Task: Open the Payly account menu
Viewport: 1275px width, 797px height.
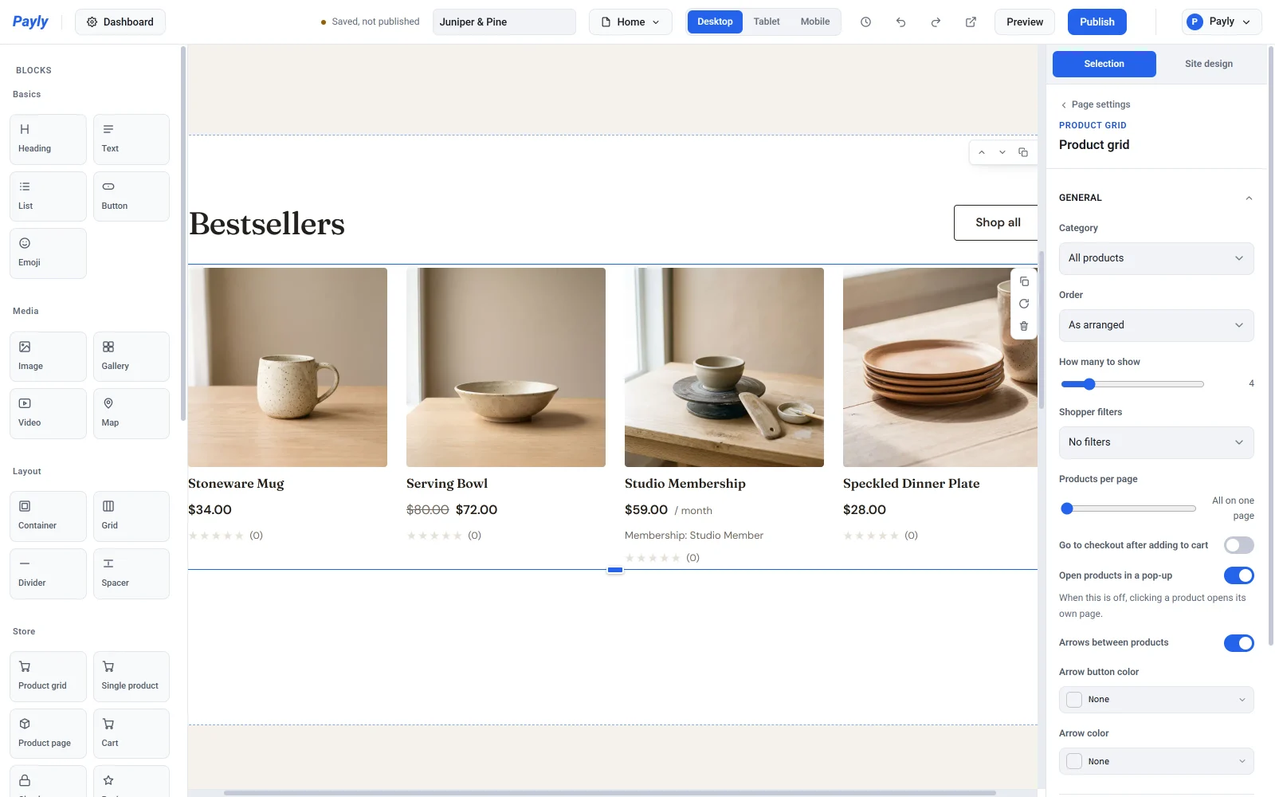Action: click(1222, 22)
